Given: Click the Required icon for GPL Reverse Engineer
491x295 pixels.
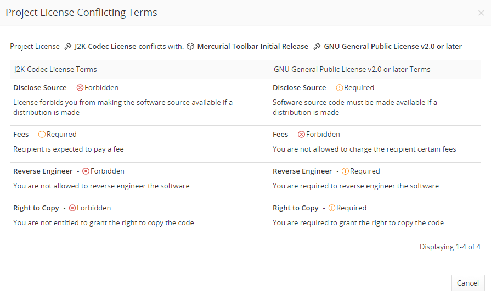Looking at the screenshot, I should coord(346,171).
